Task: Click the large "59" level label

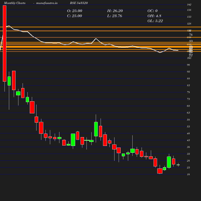Action: click(191, 41)
